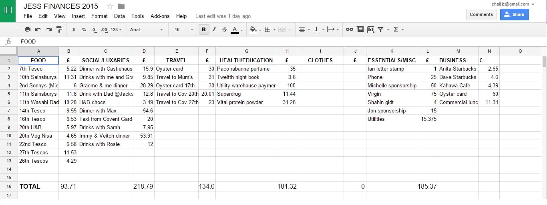547x205 pixels.
Task: Toggle strikethrough formatting
Action: pyautogui.click(x=224, y=30)
